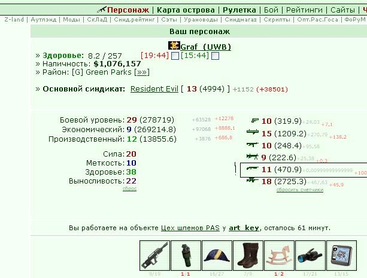
Task: Click the [»»] district link
Action: click(x=142, y=72)
